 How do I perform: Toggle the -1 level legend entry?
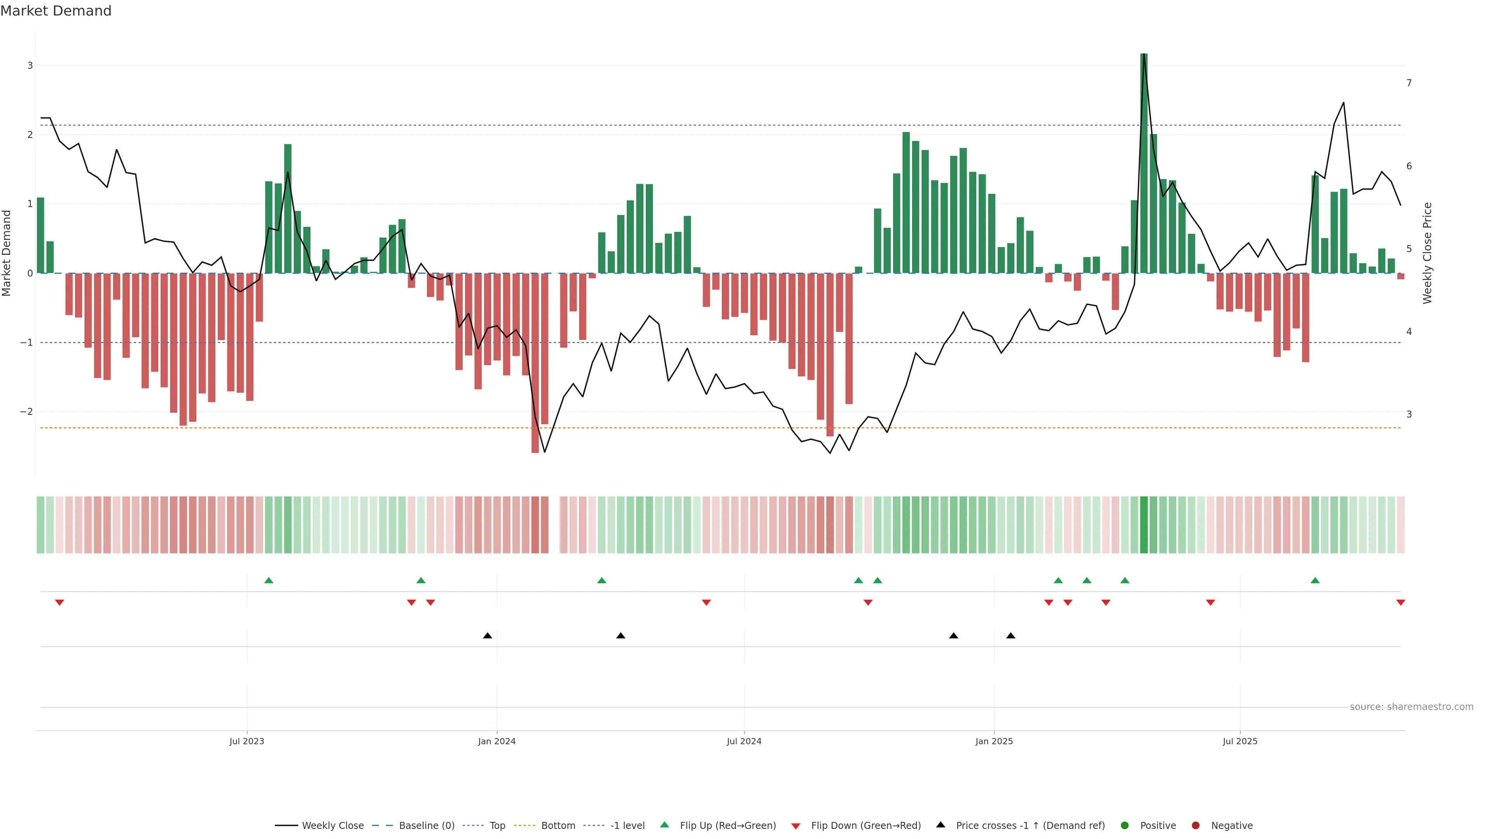(x=627, y=825)
